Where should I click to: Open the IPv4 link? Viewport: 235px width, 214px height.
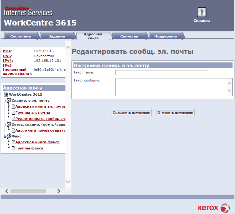coord(7,61)
